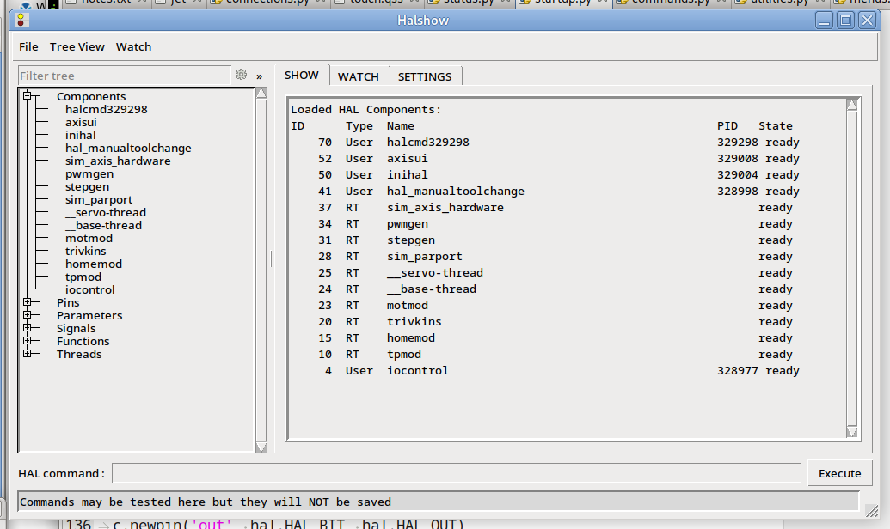Select axisui in the tree
Screen dimensions: 890x529
(81, 123)
